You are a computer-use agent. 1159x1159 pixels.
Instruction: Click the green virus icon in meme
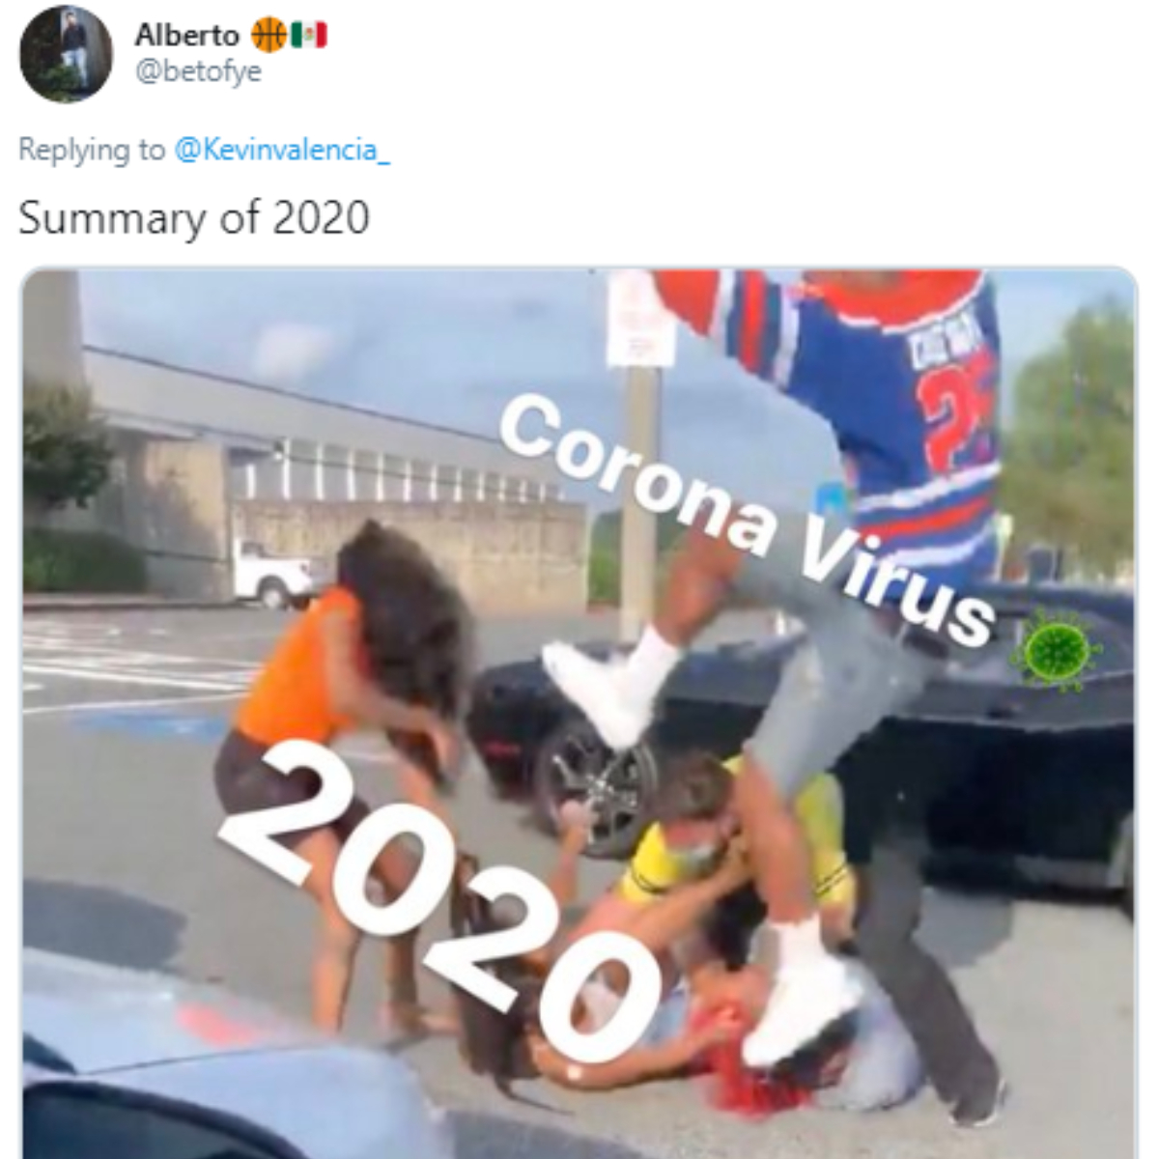tap(1056, 650)
